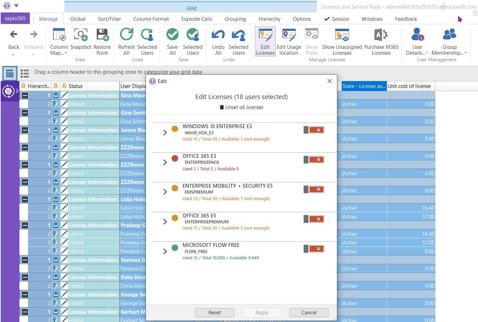Open Edit Usage location
The width and height of the screenshot is (478, 322).
click(x=289, y=42)
